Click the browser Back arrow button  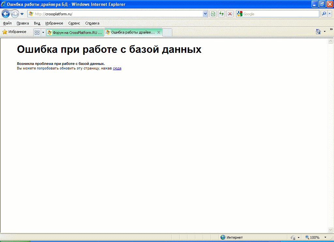point(6,14)
